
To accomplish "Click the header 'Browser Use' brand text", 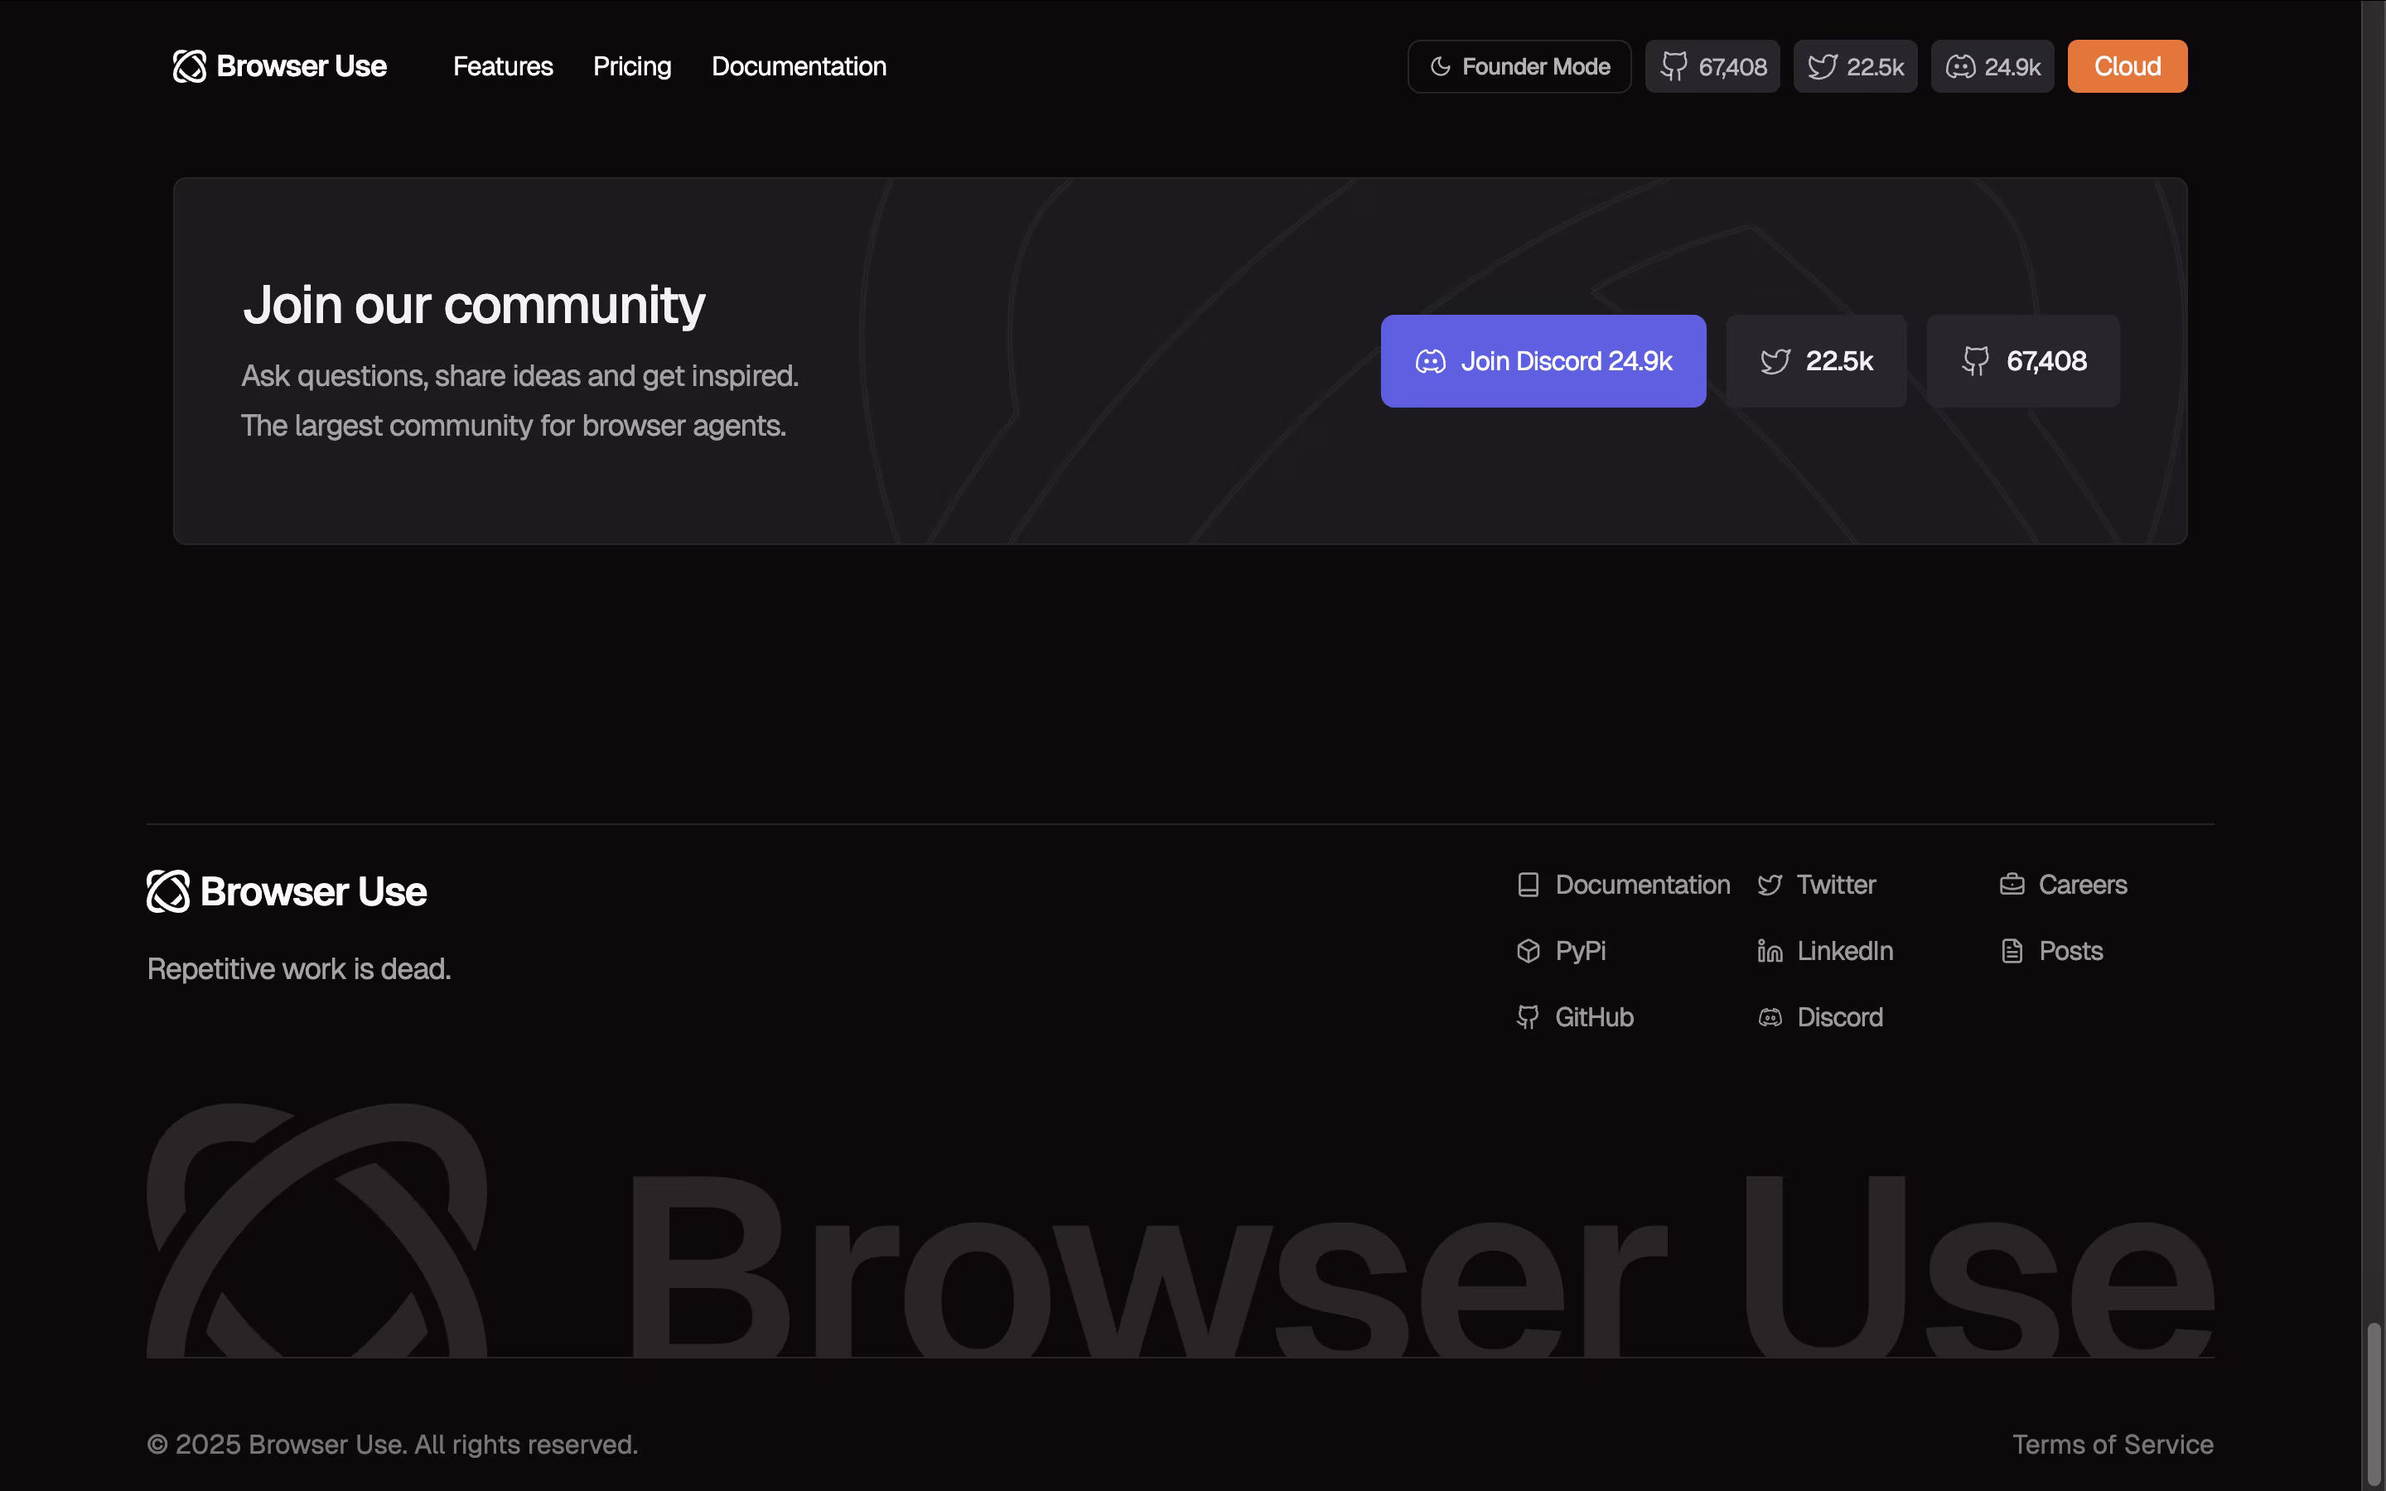I will pos(302,66).
